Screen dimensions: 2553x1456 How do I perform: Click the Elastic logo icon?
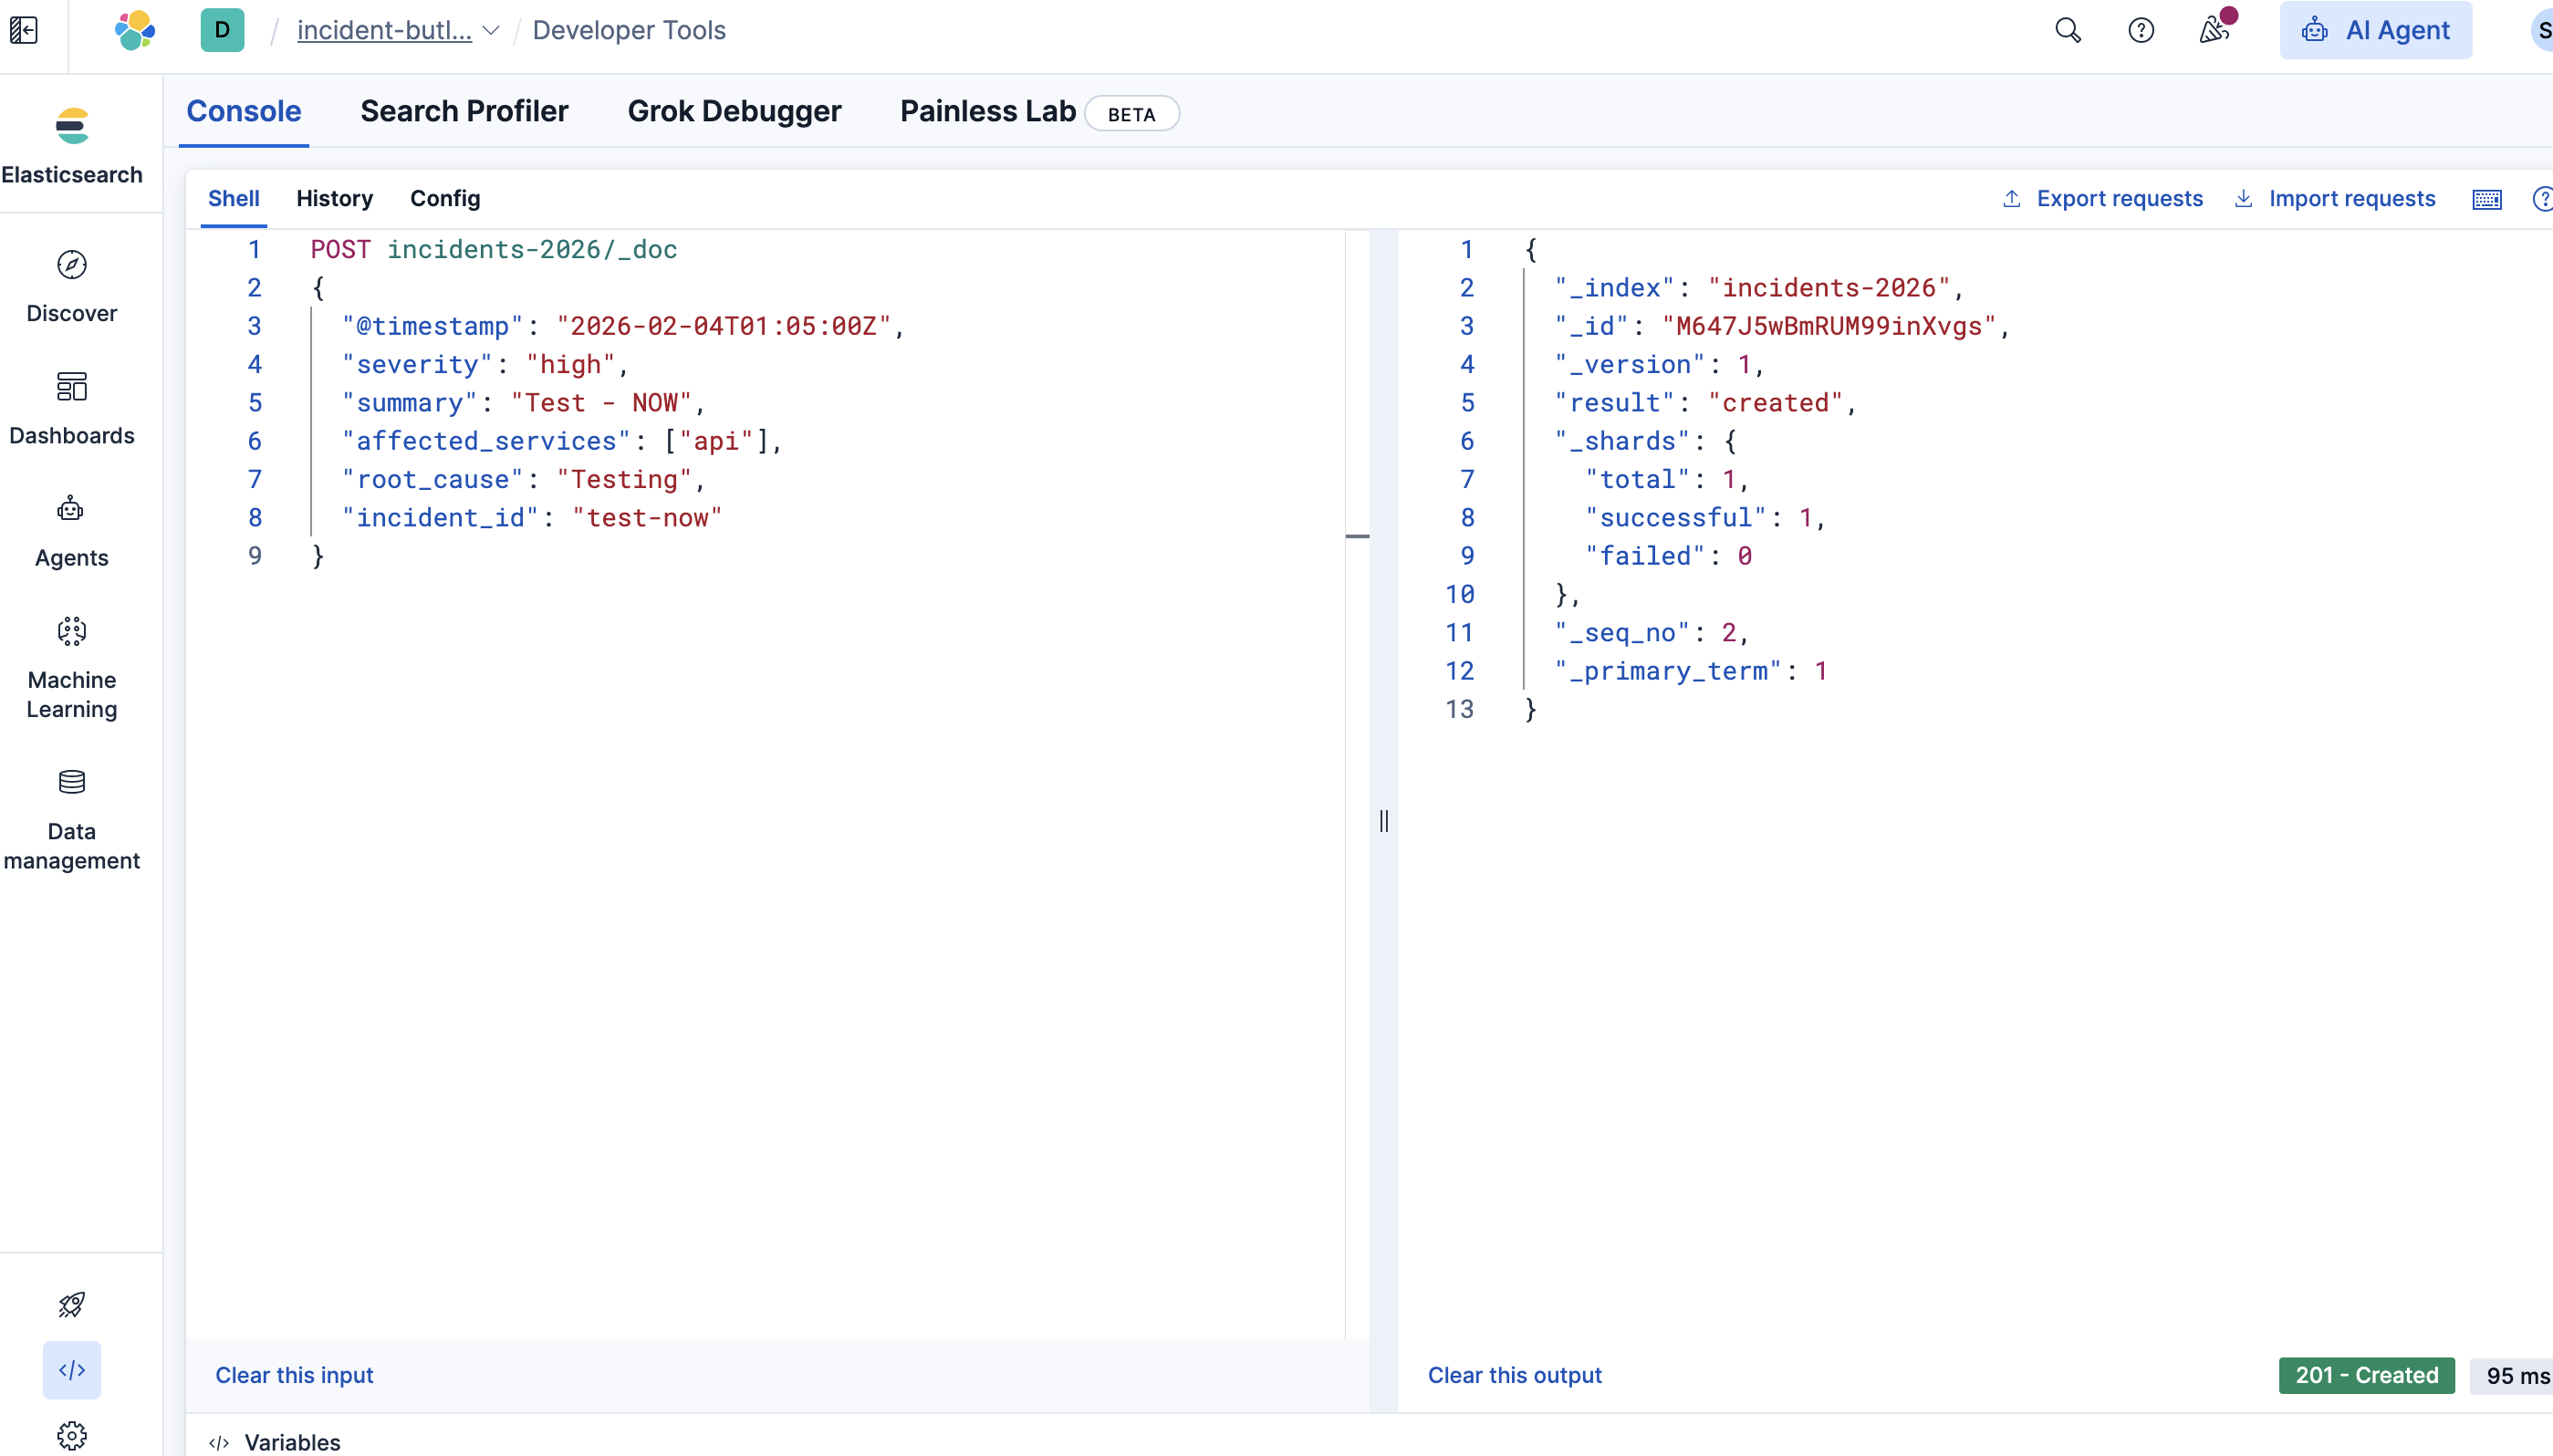pos(135,30)
